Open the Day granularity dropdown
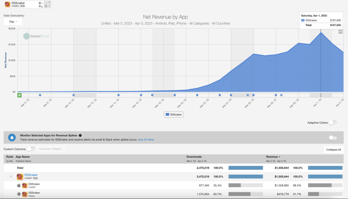The height and width of the screenshot is (199, 348). click(x=13, y=22)
